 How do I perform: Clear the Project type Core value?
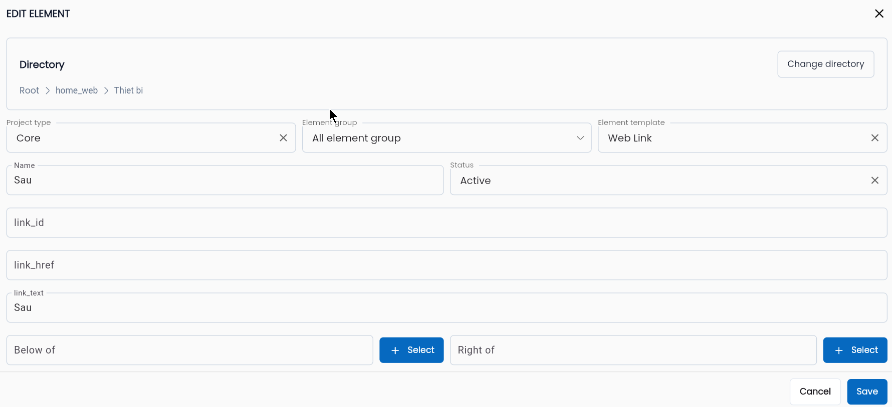pos(283,137)
